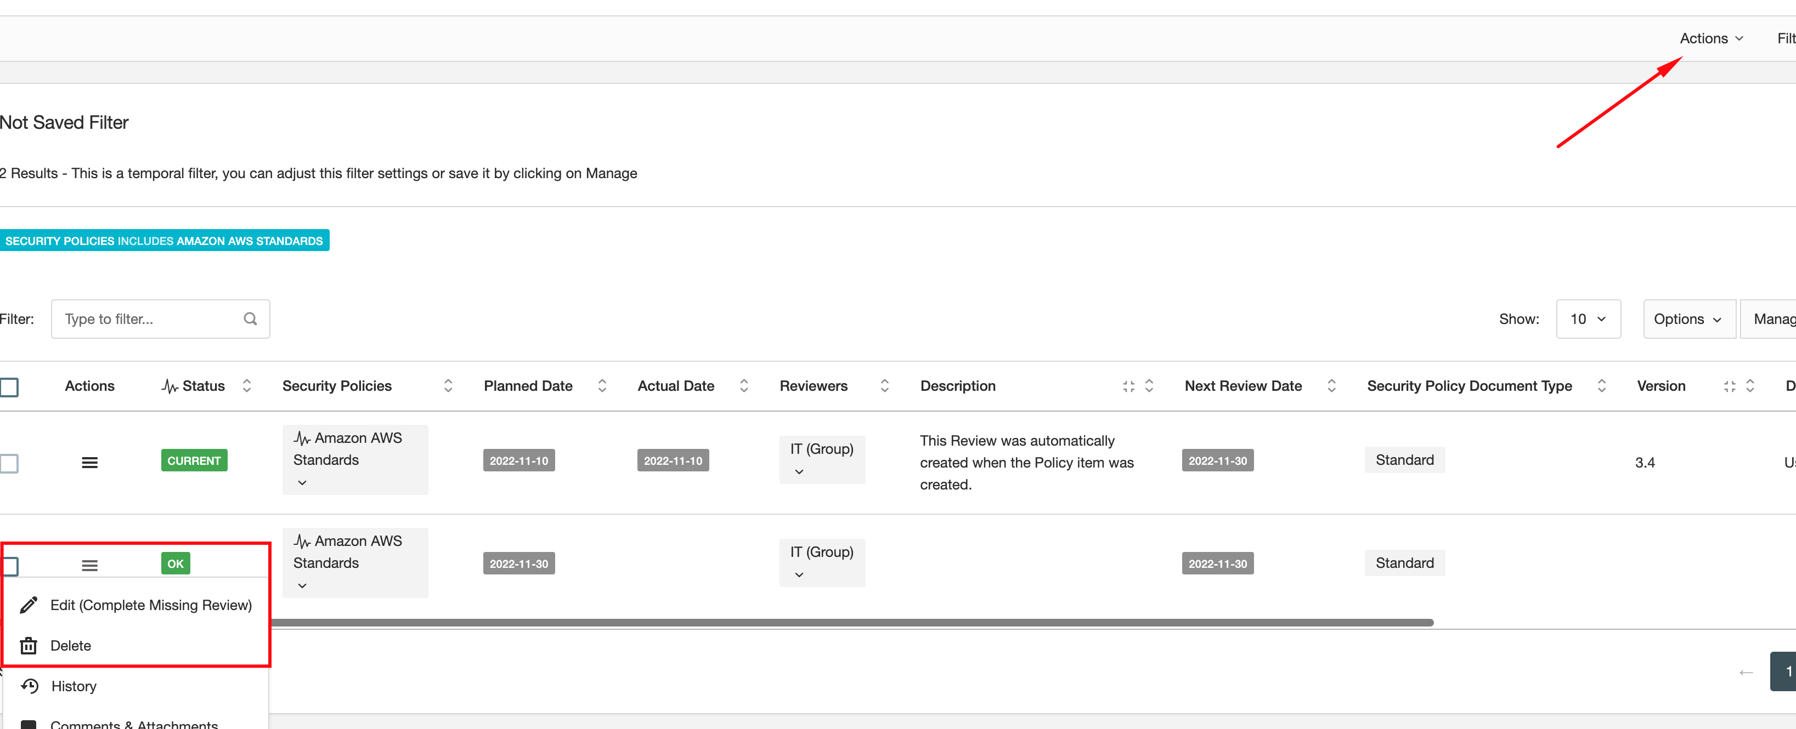Open the Show results count dropdown
The width and height of the screenshot is (1796, 729).
tap(1588, 318)
